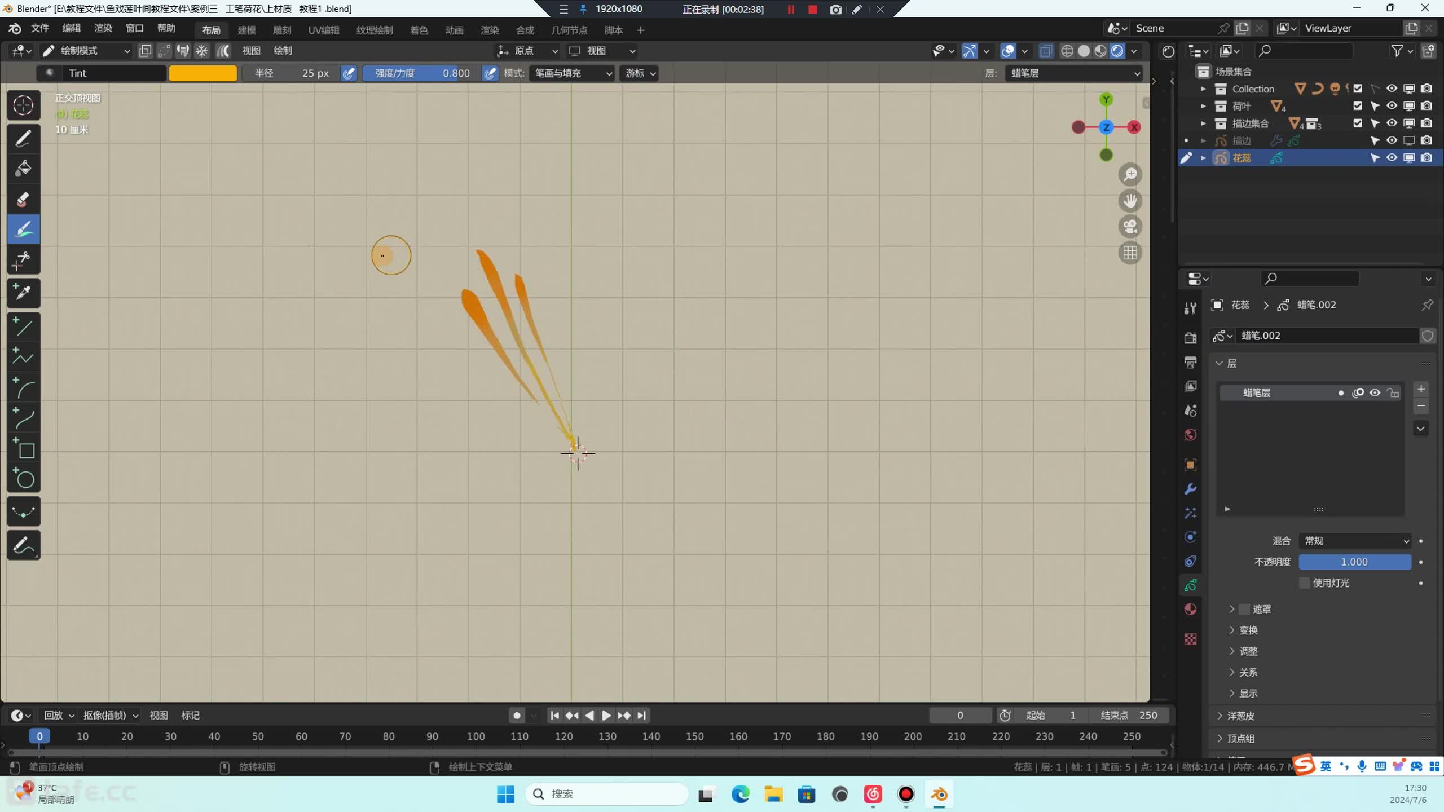Open 绘制模式 mode dropdown

(x=86, y=51)
